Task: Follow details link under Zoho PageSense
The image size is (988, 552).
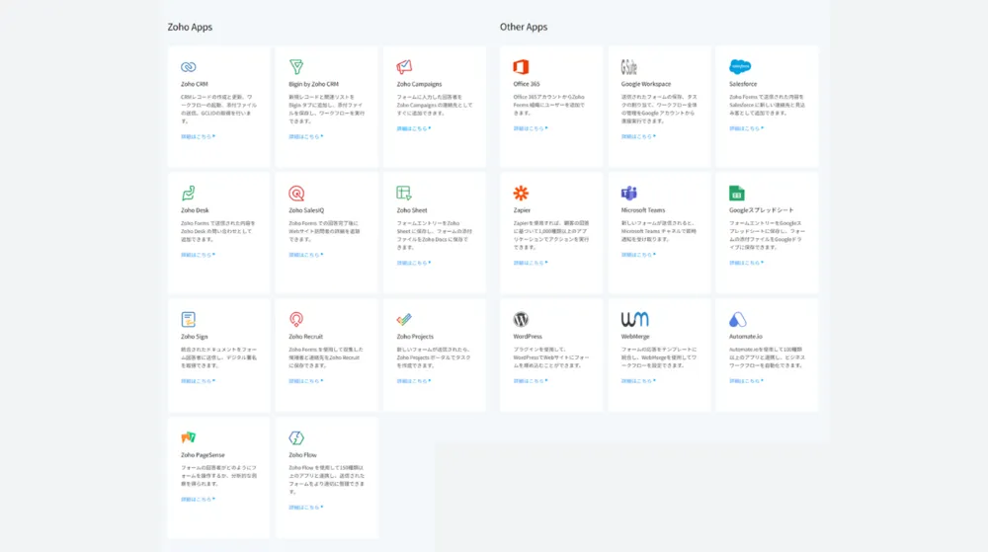Action: (x=198, y=500)
